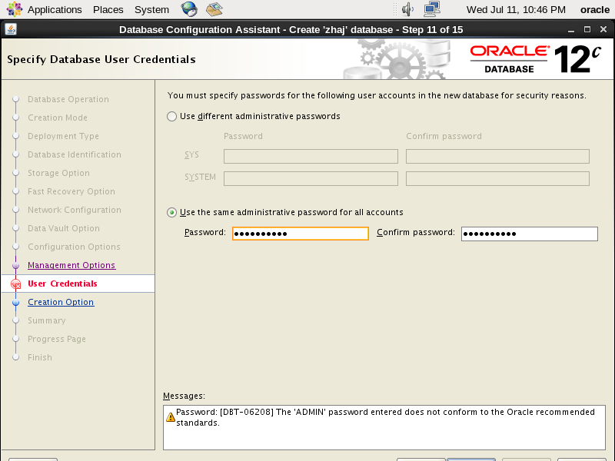The image size is (615, 461).
Task: Maximize the Database Configuration Assistant window
Action: tap(587, 29)
